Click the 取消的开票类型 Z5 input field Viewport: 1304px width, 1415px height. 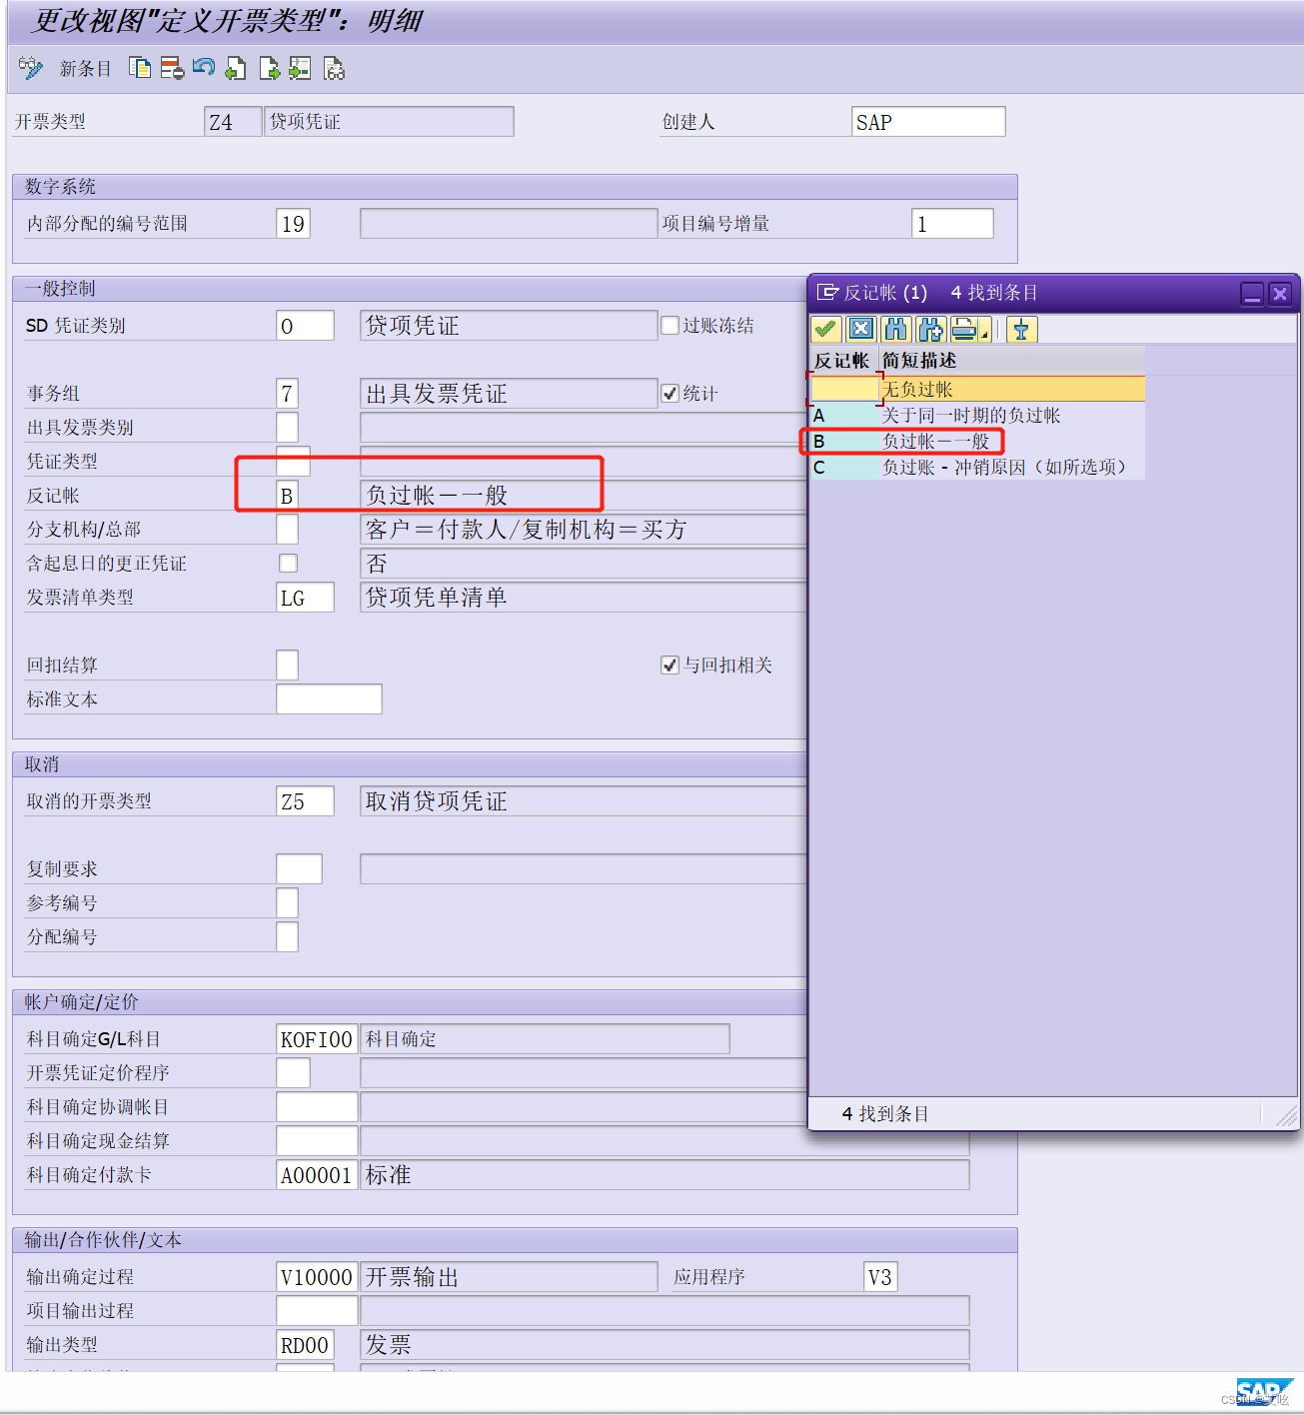pyautogui.click(x=305, y=800)
